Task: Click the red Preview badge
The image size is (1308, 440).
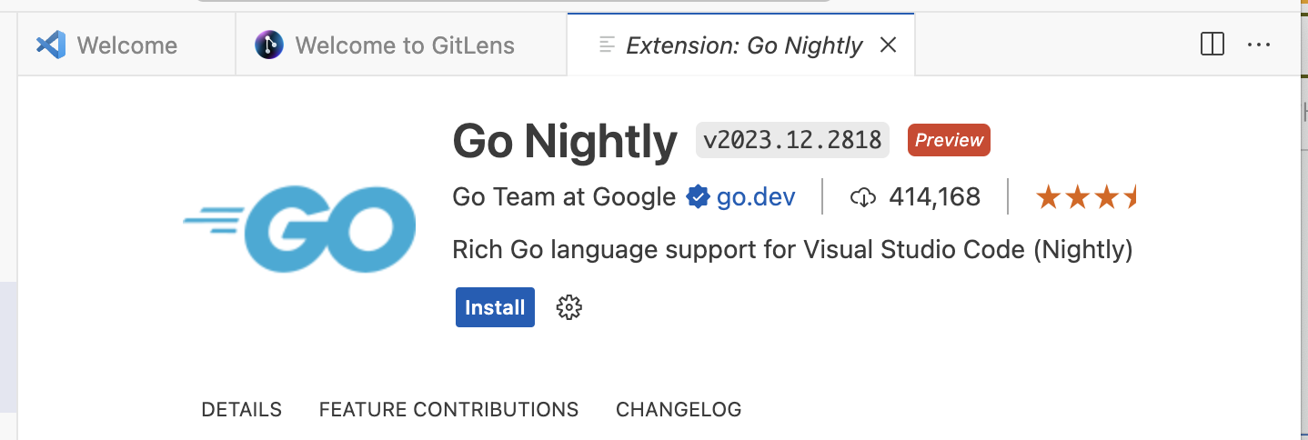Action: pos(949,140)
